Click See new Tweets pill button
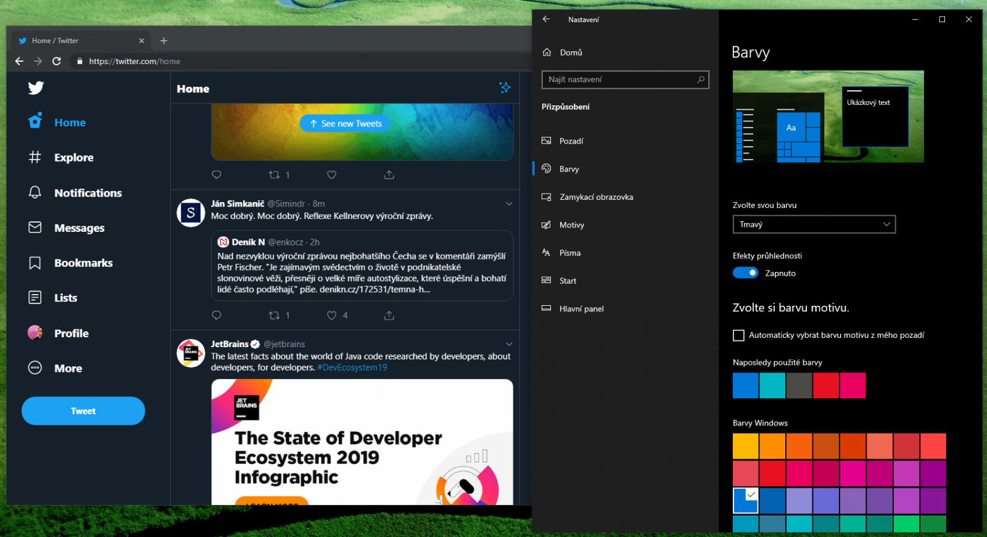 click(x=345, y=123)
